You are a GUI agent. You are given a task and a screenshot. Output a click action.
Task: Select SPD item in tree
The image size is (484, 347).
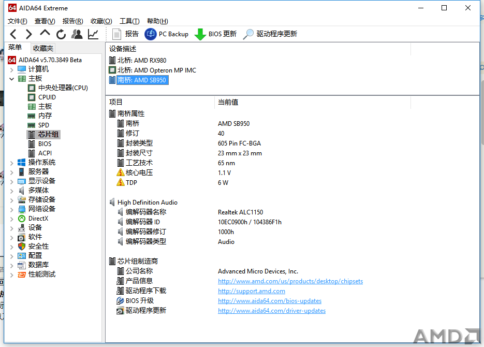pyautogui.click(x=39, y=125)
